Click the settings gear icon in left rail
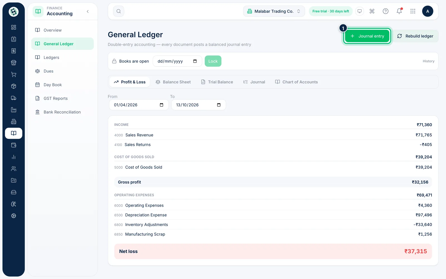 tap(13, 216)
